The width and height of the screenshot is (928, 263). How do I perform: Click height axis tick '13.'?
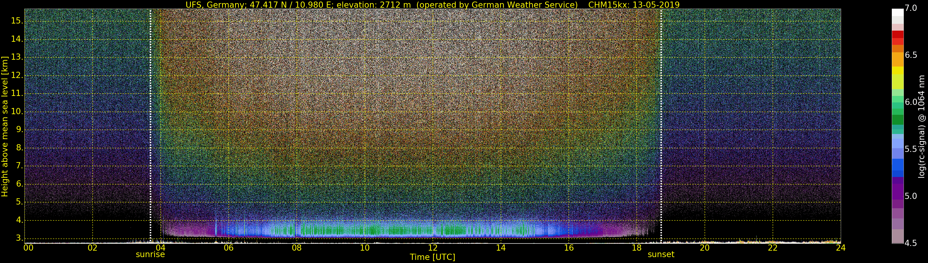pos(17,57)
